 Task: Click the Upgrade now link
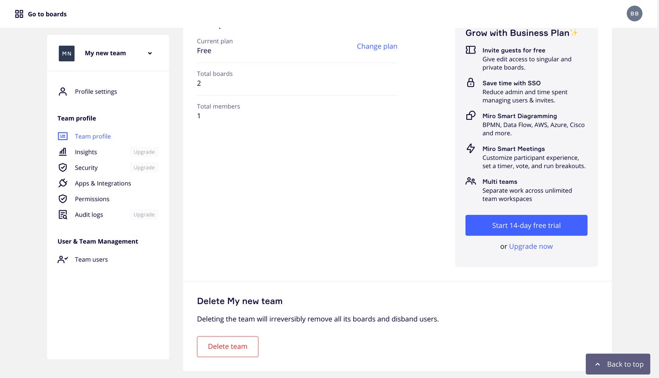coord(531,246)
